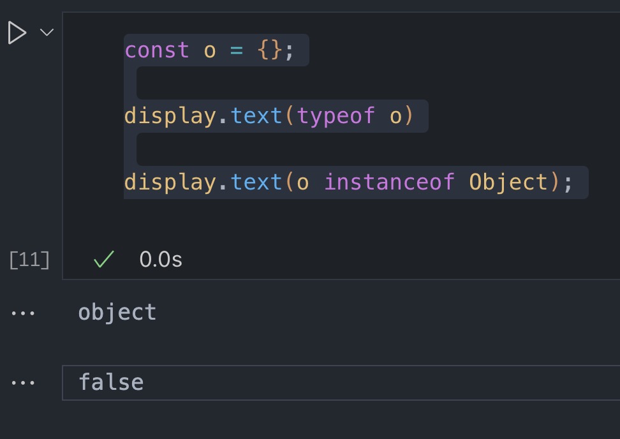Open the run options chevron dropdown
Screen dimensions: 620x439
(x=47, y=33)
